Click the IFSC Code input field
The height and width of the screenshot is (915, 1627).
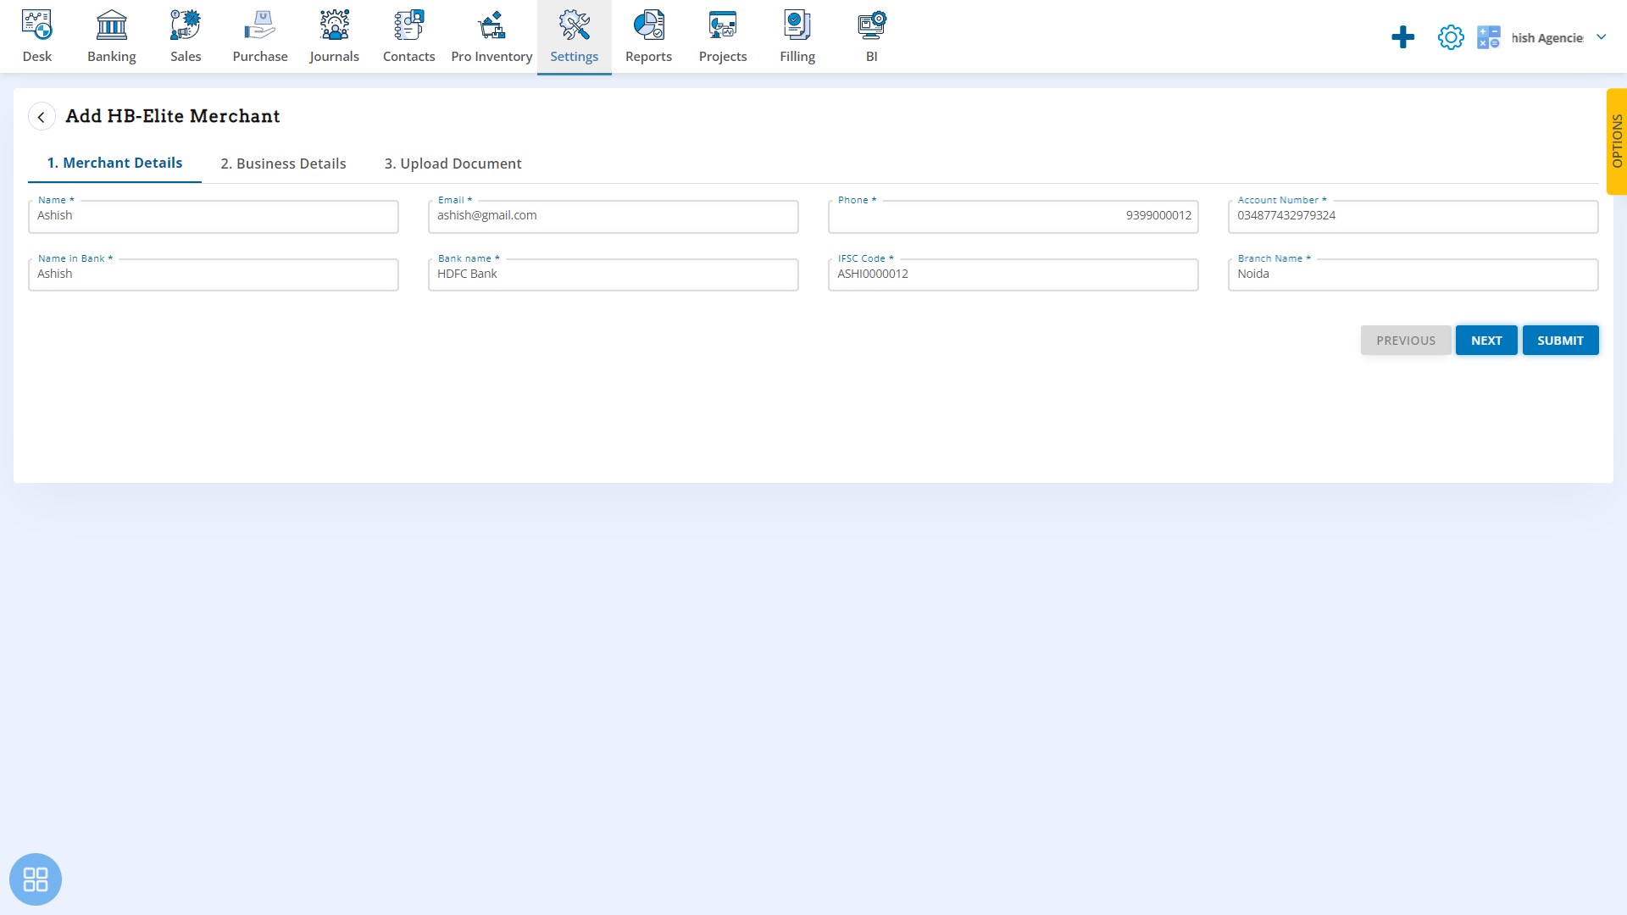click(x=1013, y=275)
